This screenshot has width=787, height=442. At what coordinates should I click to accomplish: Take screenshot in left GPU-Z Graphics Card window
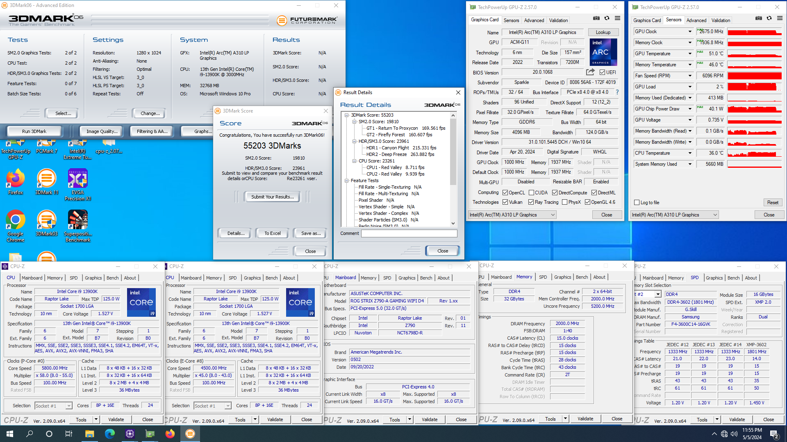tap(596, 18)
